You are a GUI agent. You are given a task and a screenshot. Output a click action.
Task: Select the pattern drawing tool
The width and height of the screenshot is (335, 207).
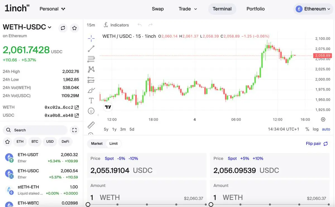pyautogui.click(x=91, y=69)
